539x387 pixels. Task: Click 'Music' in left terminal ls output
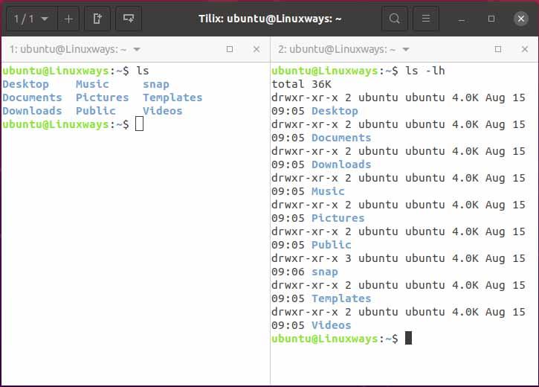point(92,84)
